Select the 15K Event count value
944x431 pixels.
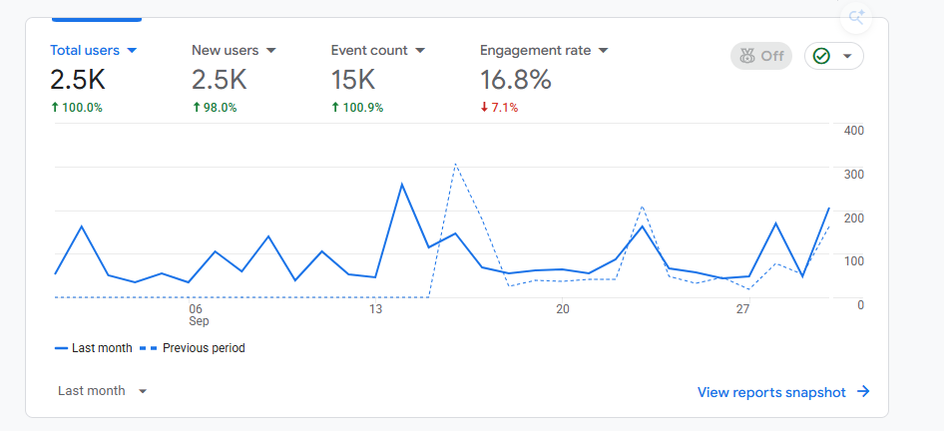tap(353, 80)
